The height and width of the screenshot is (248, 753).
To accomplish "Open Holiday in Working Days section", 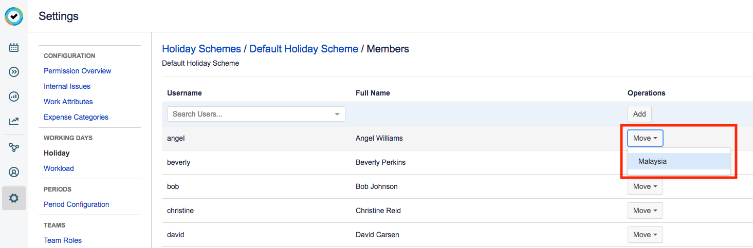I will click(57, 153).
